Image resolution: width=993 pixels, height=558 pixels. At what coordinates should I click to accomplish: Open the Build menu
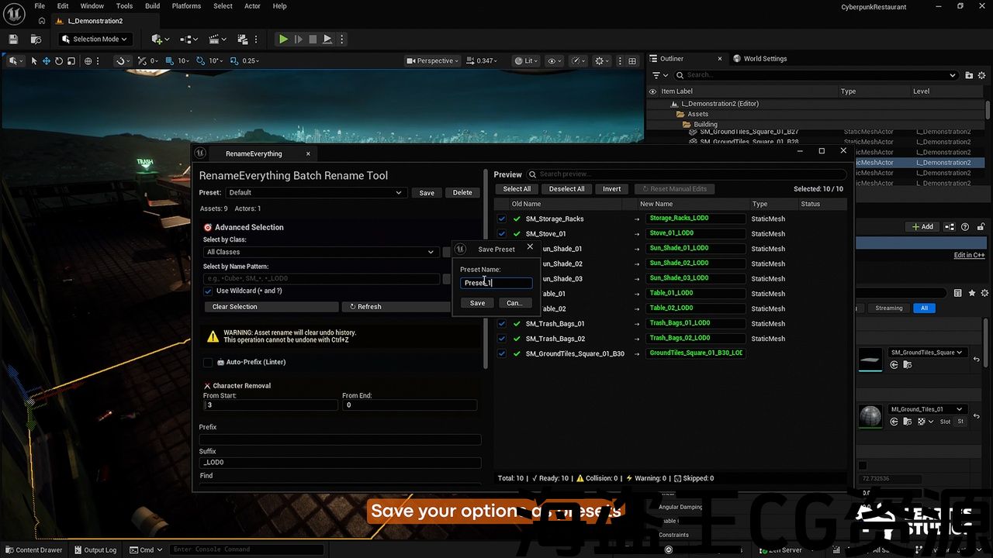tap(152, 6)
